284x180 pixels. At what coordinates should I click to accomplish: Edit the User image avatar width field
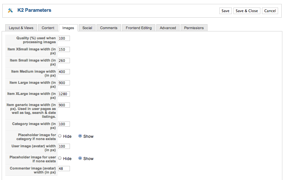64,146
